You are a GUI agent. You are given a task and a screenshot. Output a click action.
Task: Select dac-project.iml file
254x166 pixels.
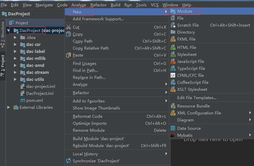[x=41, y=86]
